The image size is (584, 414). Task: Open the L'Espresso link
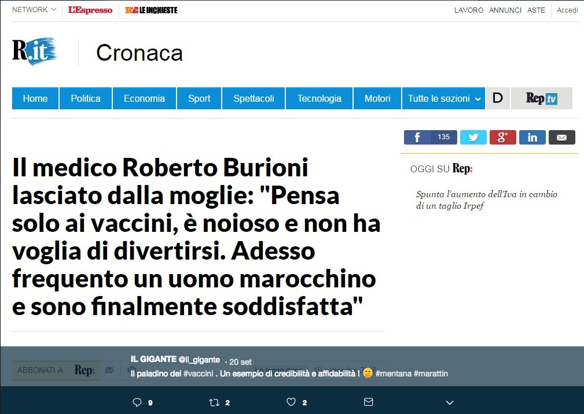(x=90, y=10)
